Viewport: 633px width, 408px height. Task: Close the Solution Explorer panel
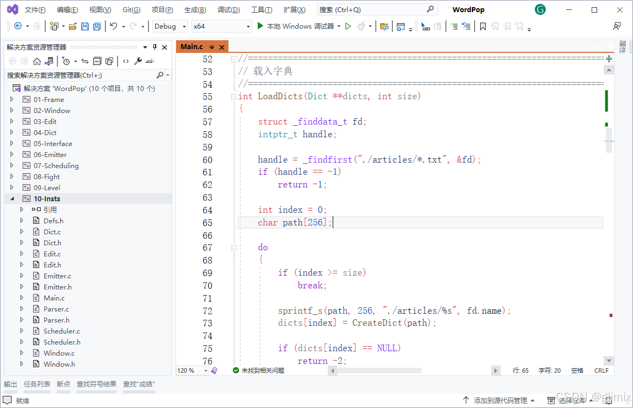point(164,47)
